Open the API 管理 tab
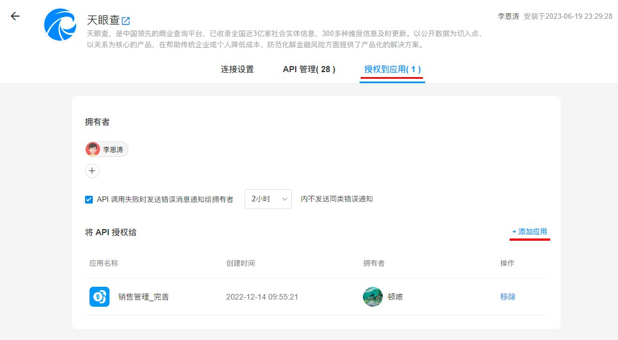 pyautogui.click(x=309, y=69)
